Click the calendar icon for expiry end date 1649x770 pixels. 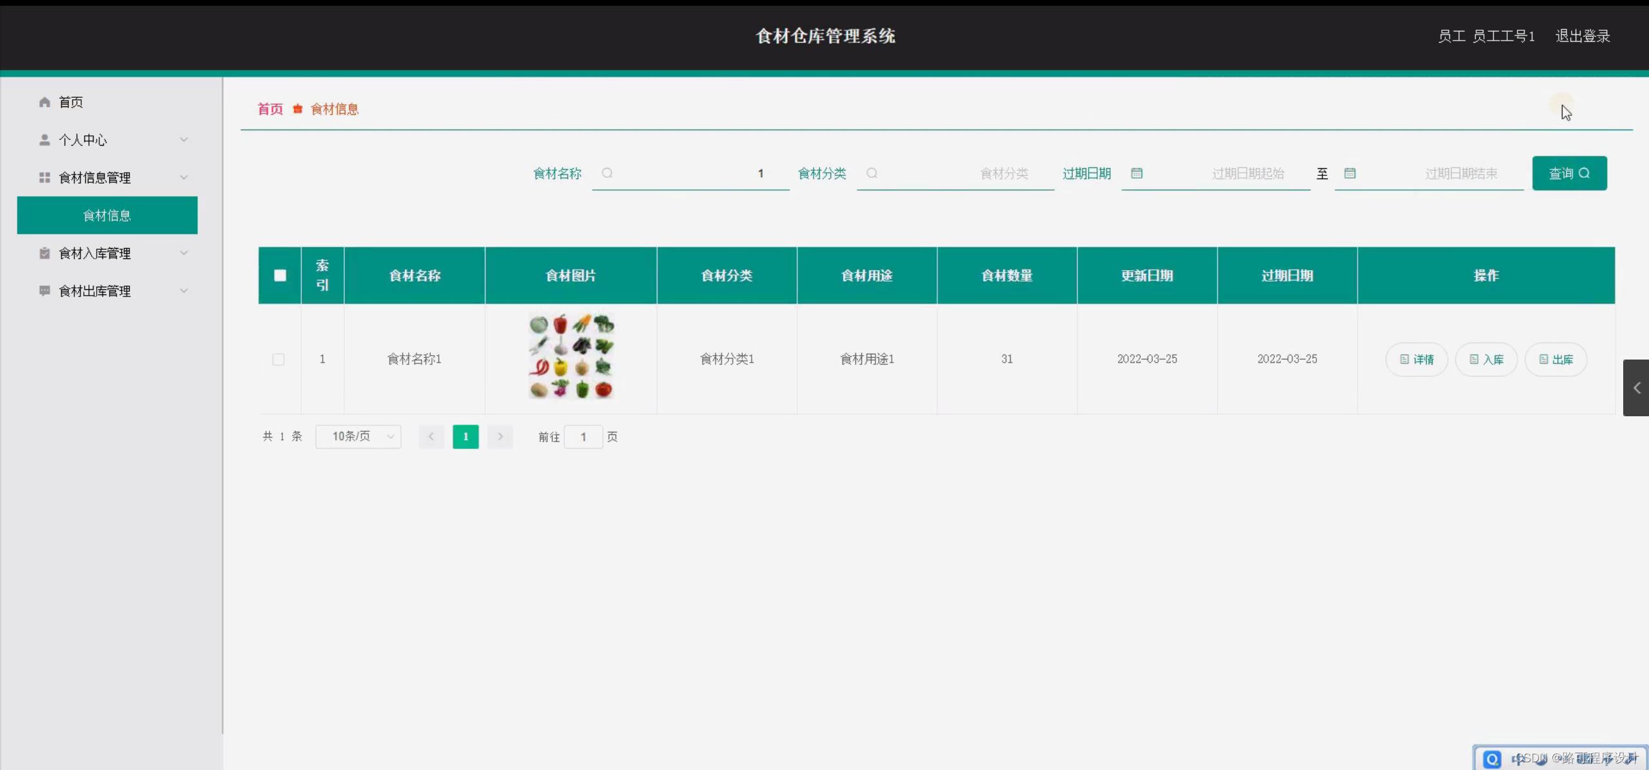pos(1349,173)
